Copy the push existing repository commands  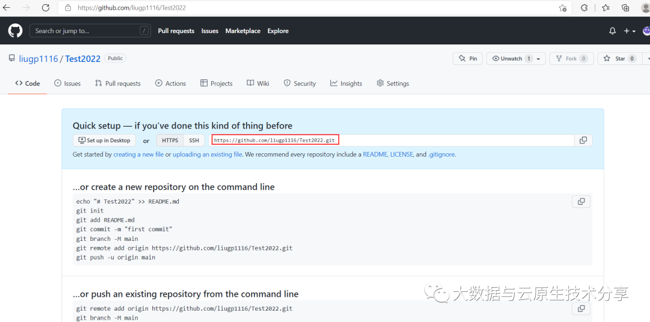(581, 308)
